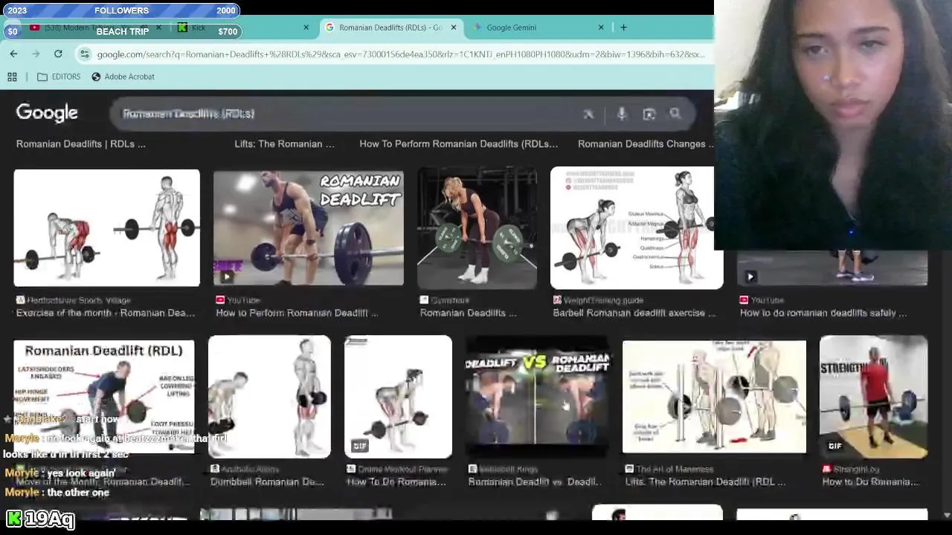This screenshot has width=952, height=535.
Task: Click 'Exercise of the month - Romanian Dea...' link
Action: 106,313
